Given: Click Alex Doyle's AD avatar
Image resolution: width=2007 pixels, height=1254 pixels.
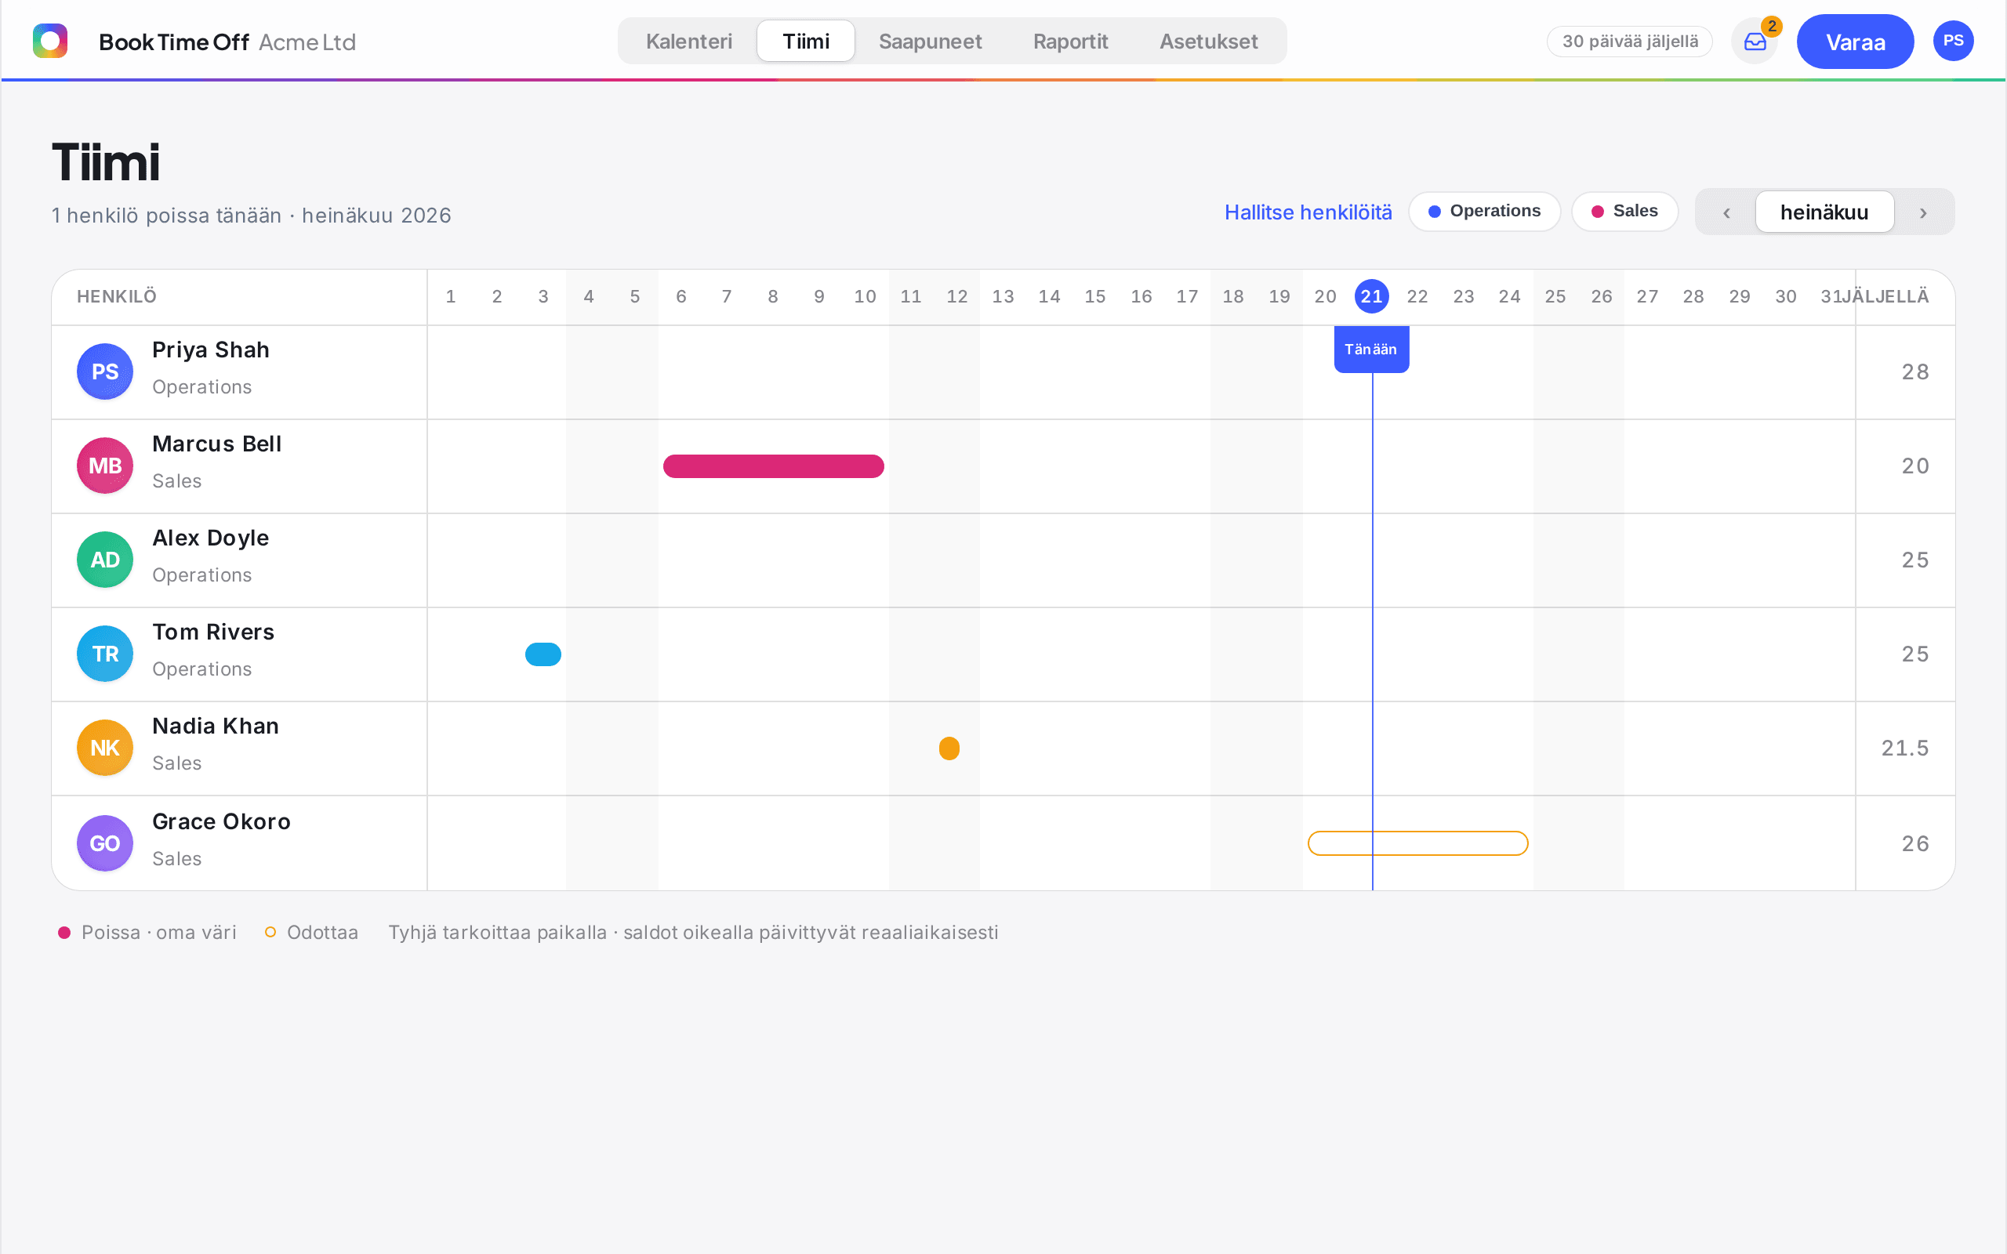Looking at the screenshot, I should [x=105, y=560].
